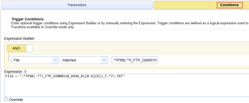Click the chevron arrow on matches dropdown

(x=104, y=60)
